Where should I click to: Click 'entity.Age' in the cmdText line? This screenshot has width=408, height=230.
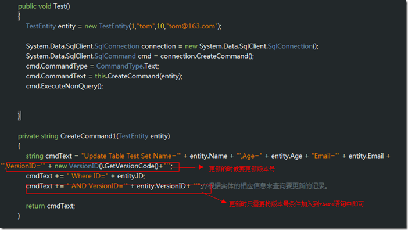pyautogui.click(x=287, y=156)
